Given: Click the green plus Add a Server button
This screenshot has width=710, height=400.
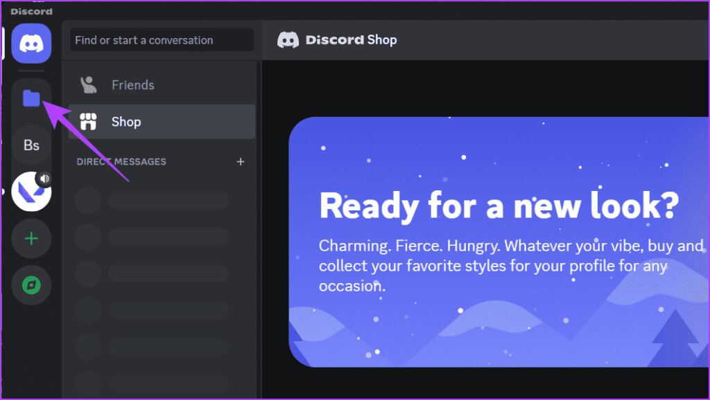Looking at the screenshot, I should tap(31, 239).
